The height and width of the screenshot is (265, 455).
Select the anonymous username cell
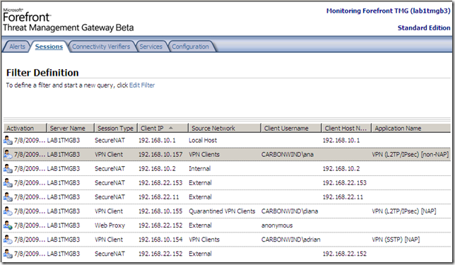(277, 225)
